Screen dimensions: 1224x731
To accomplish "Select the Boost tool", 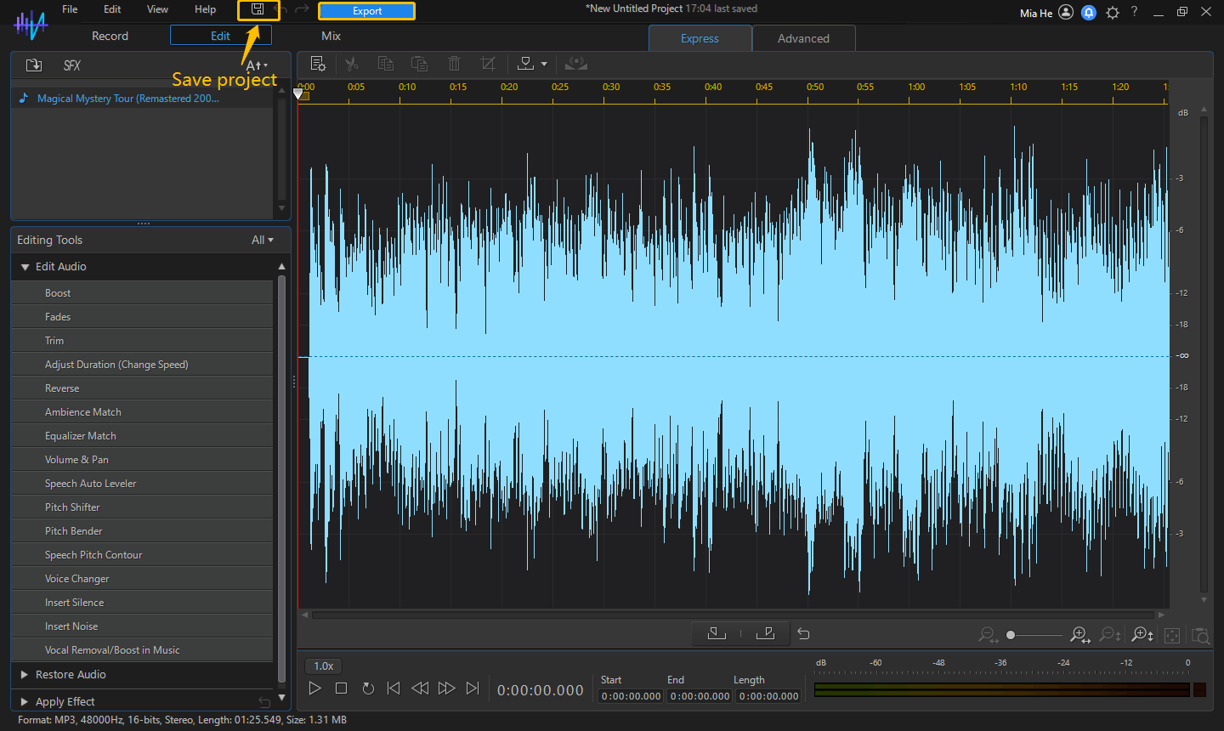I will click(142, 292).
